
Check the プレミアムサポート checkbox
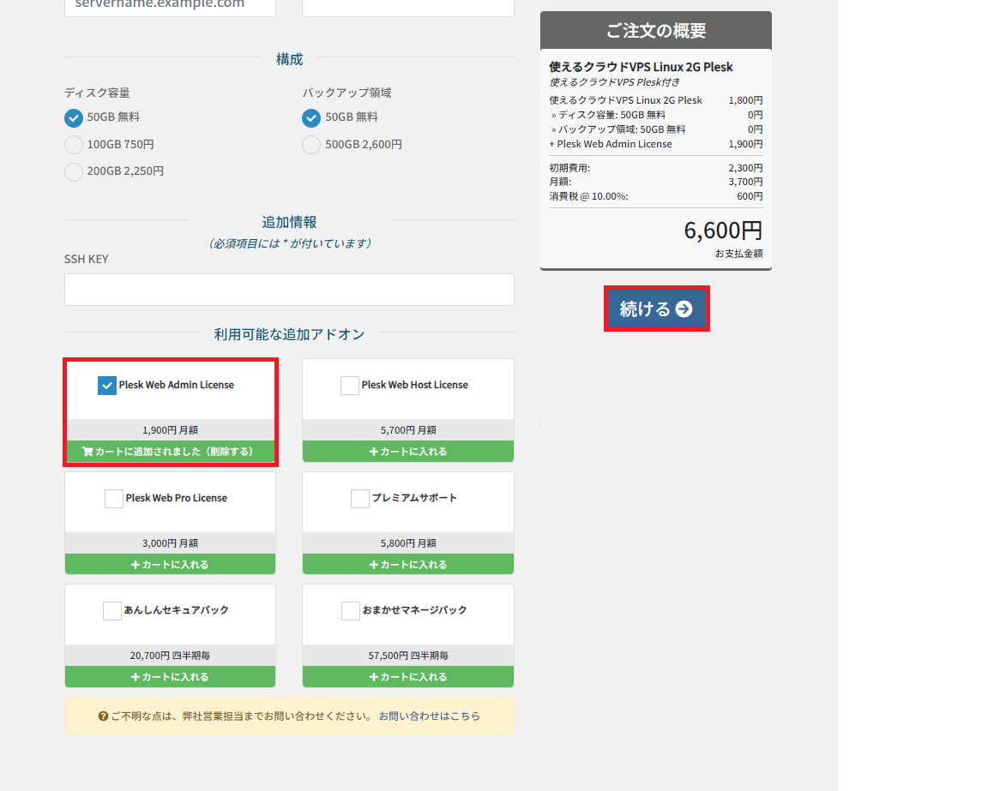coord(360,499)
